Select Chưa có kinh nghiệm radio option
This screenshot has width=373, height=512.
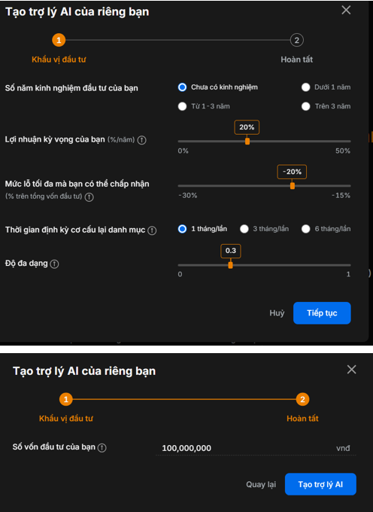[182, 87]
